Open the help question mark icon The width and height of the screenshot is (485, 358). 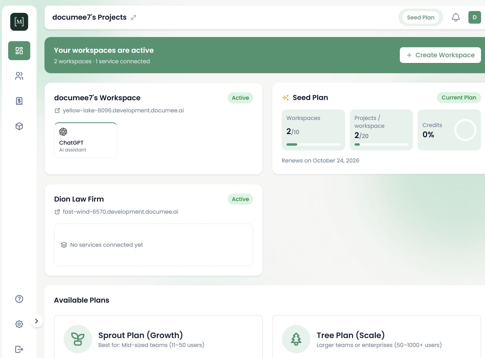[19, 299]
